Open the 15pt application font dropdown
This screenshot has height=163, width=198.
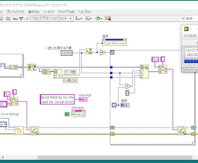tap(52, 18)
